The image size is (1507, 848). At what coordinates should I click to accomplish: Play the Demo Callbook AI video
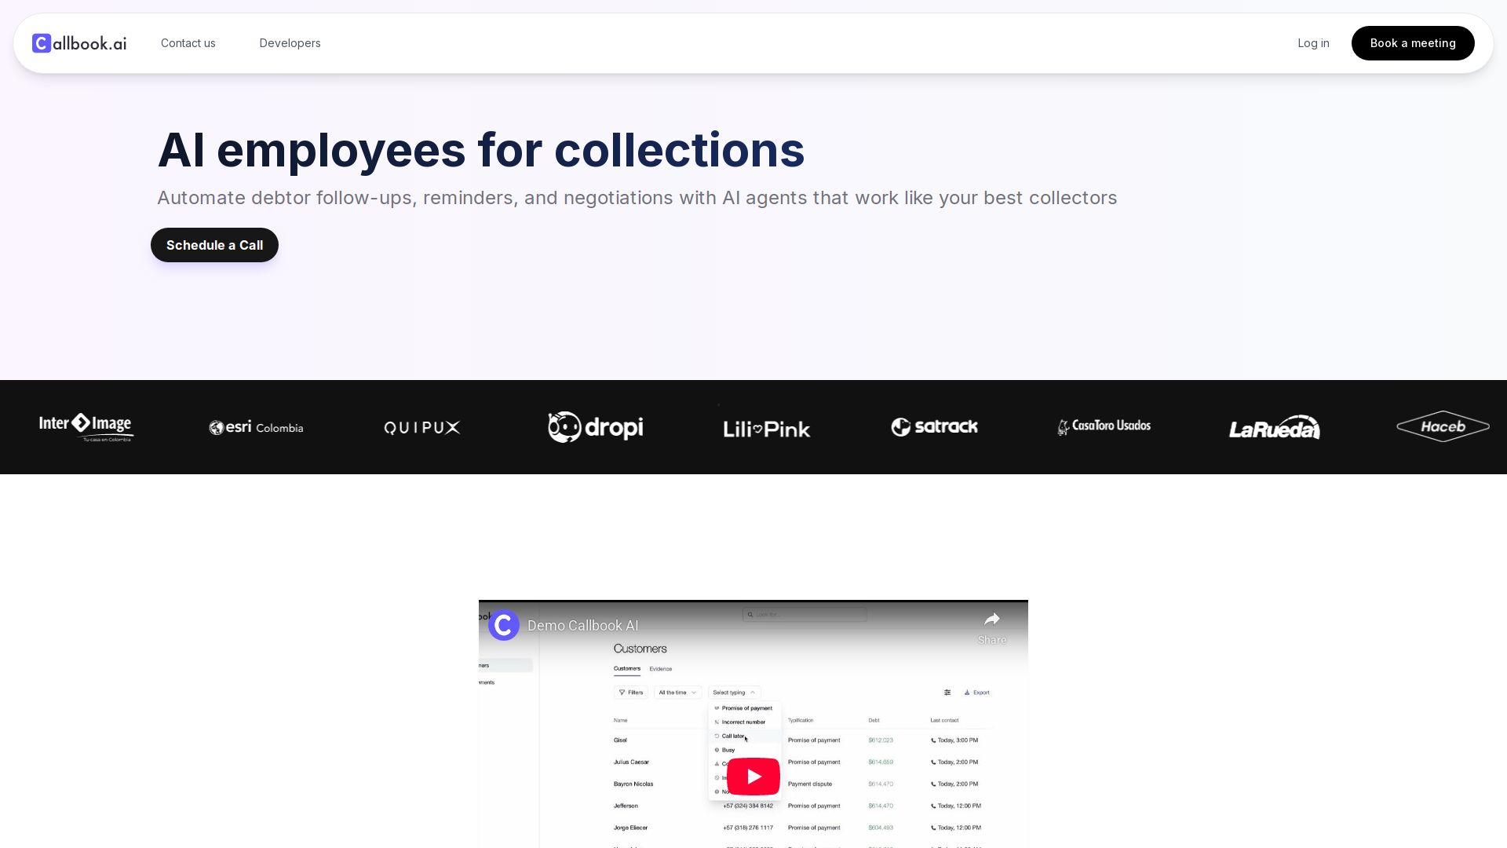tap(753, 776)
